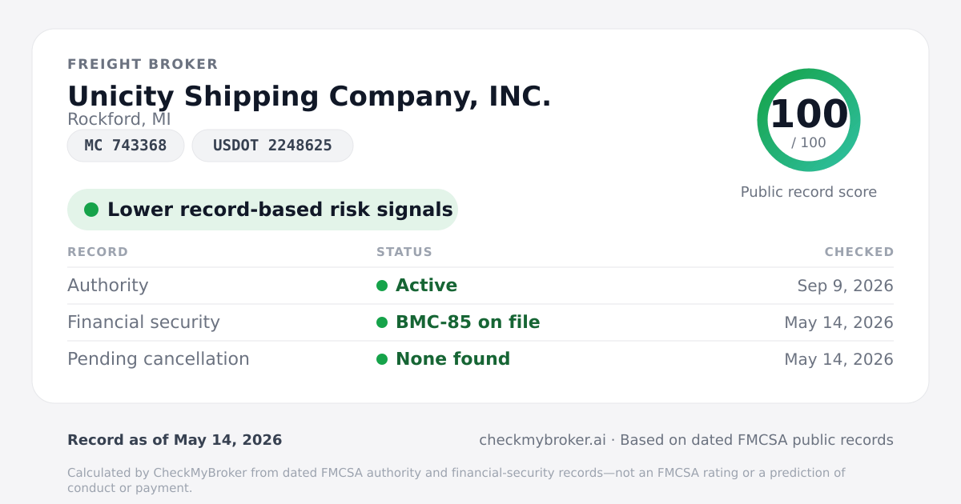Click the green dot beside BMC-85 on file
961x504 pixels.
click(x=382, y=322)
